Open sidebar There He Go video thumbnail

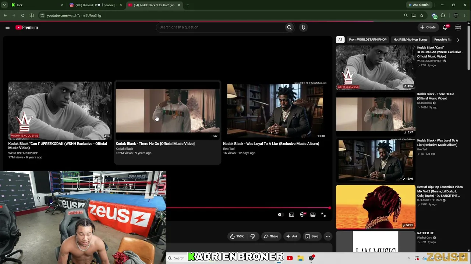click(375, 114)
